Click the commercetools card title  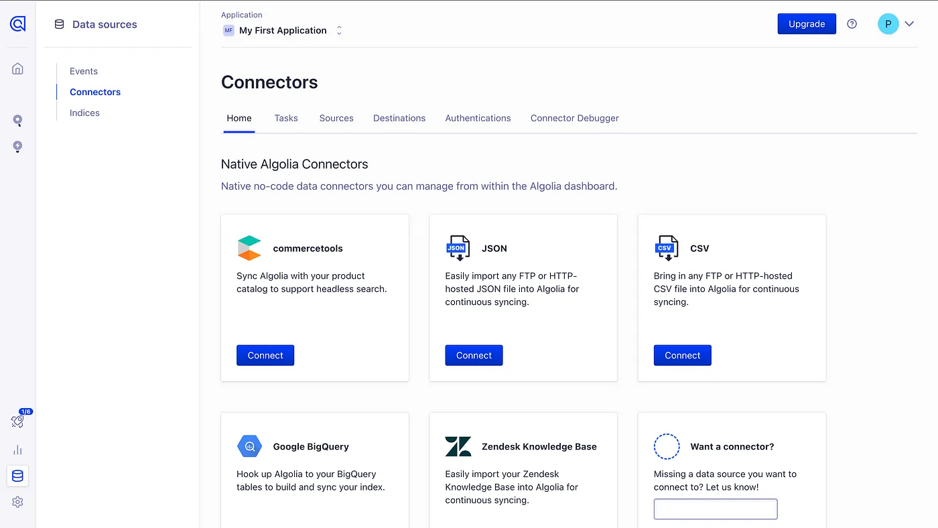tap(308, 248)
